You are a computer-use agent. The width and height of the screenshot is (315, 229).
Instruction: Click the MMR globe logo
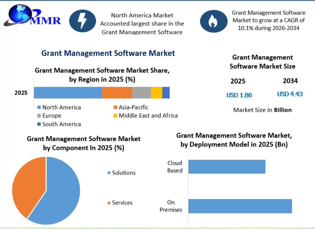[x=32, y=15]
